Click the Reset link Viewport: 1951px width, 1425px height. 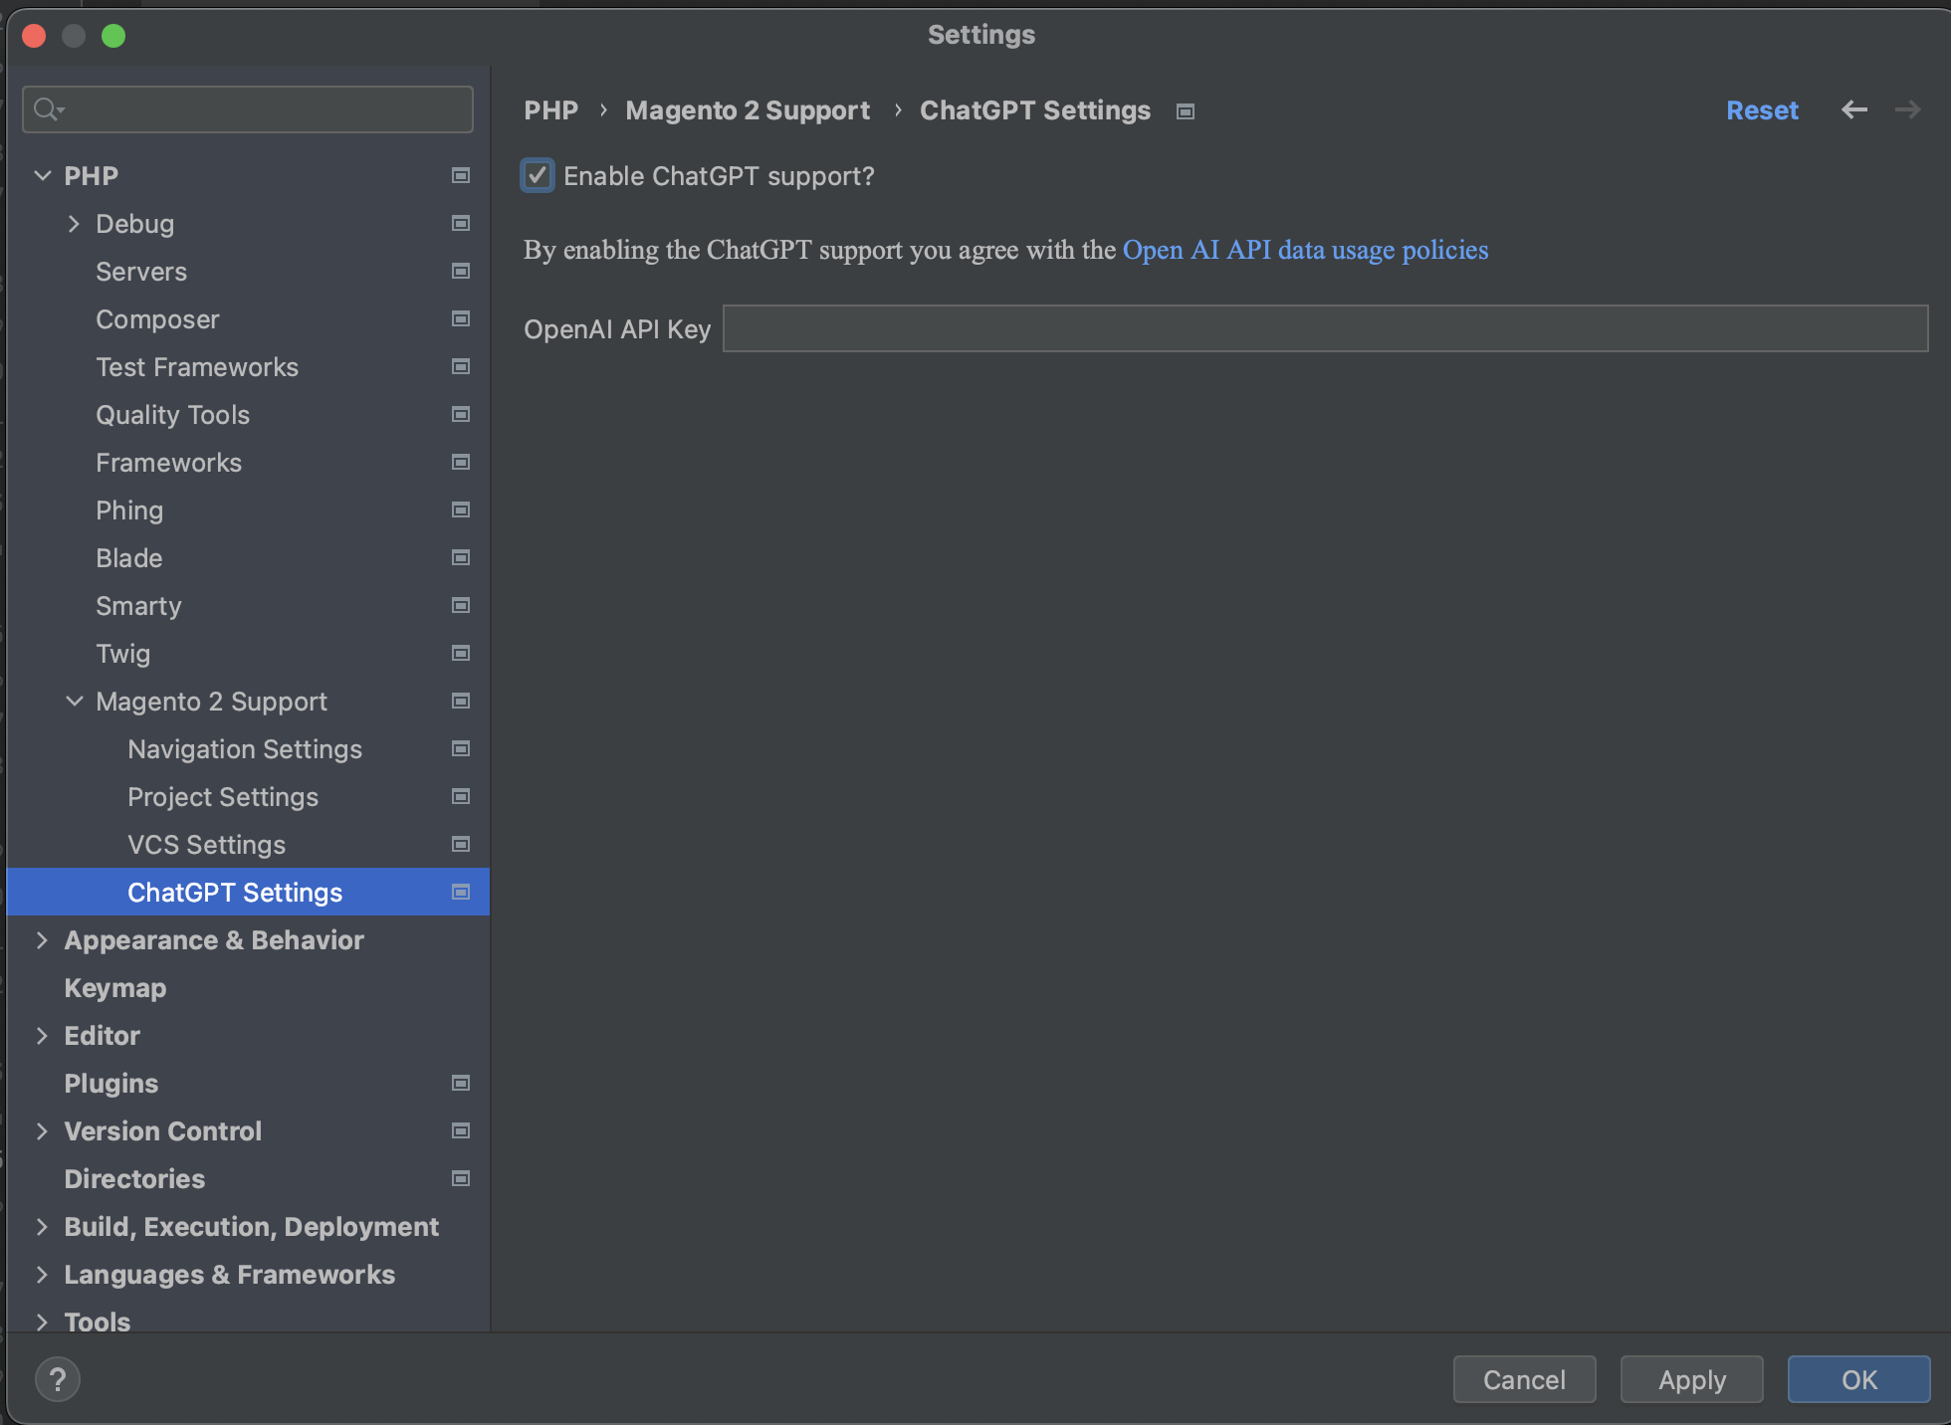(x=1762, y=110)
